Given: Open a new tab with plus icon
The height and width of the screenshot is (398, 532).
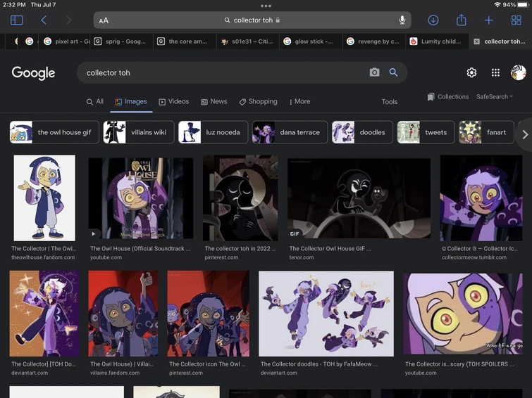Looking at the screenshot, I should pyautogui.click(x=488, y=20).
